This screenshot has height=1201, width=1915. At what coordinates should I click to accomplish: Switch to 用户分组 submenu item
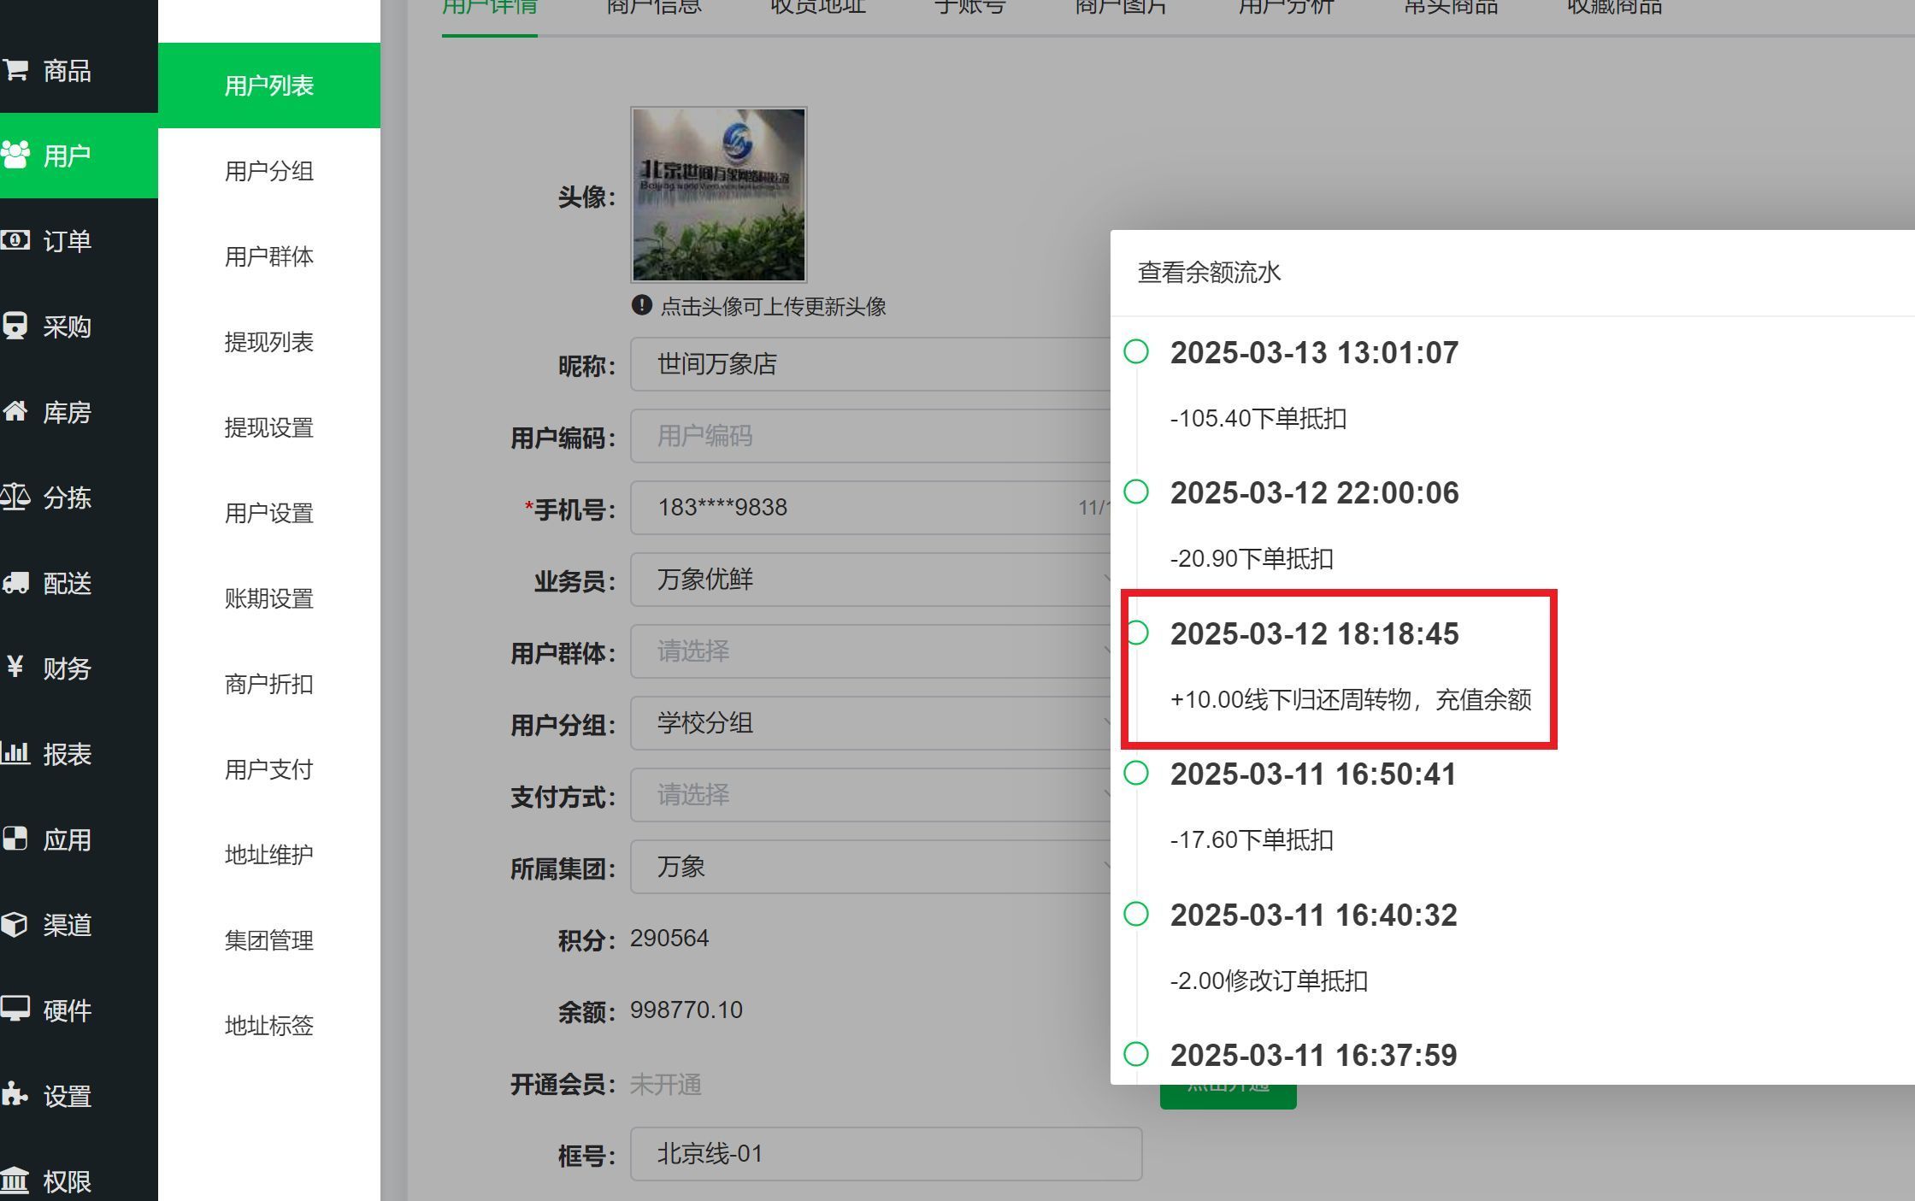[x=268, y=171]
